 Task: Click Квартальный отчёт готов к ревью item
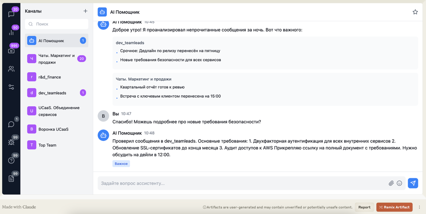coord(152,87)
